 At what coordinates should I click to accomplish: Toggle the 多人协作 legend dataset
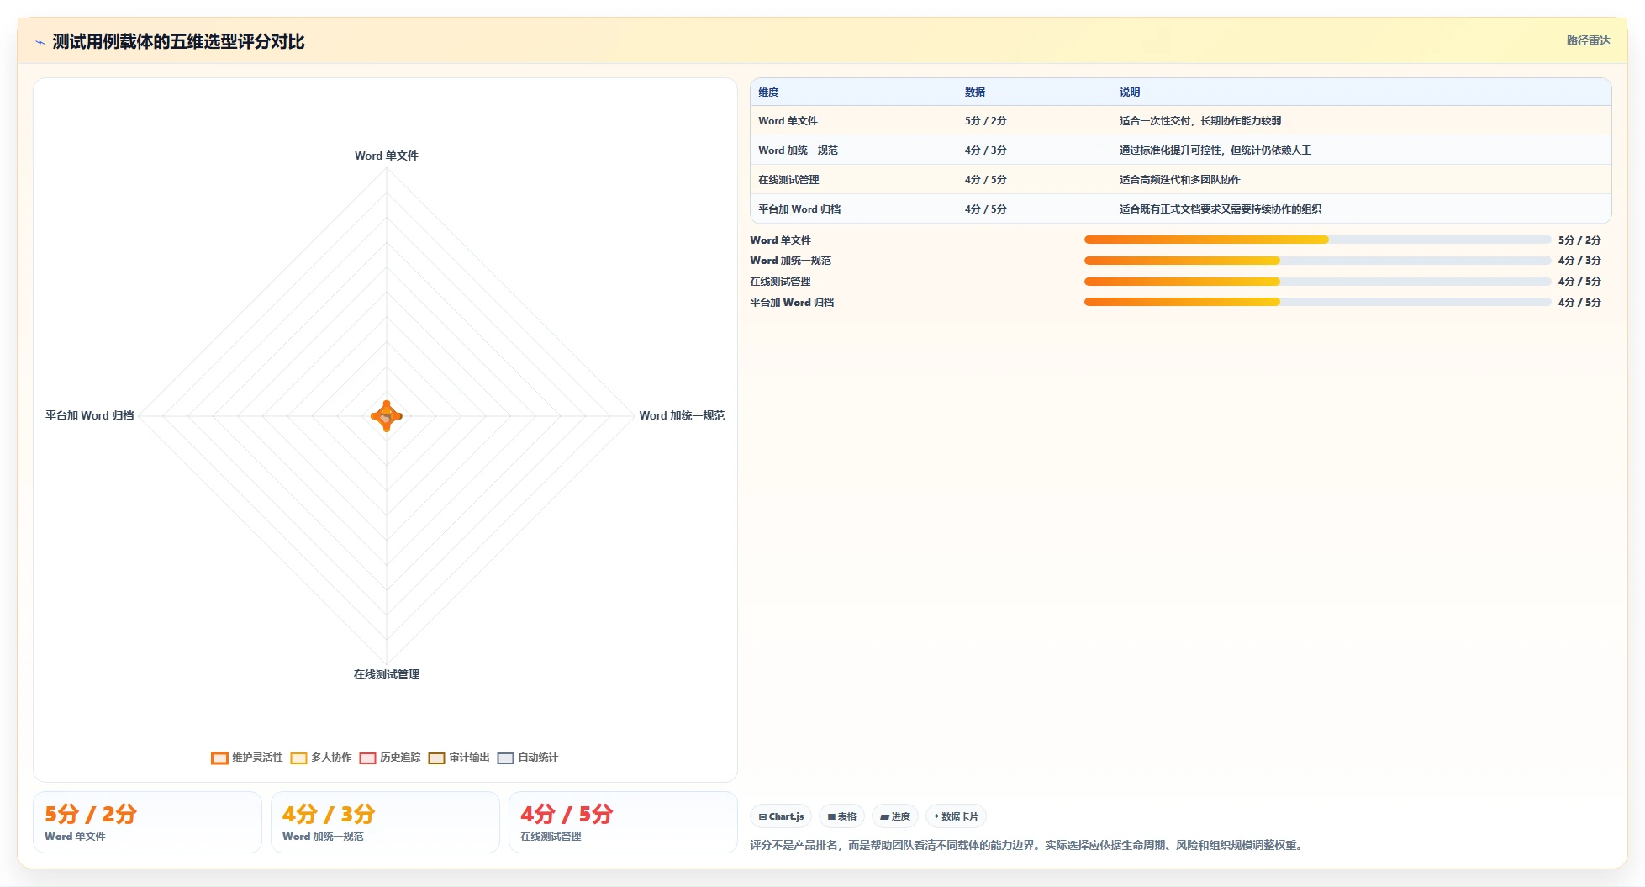coord(321,758)
